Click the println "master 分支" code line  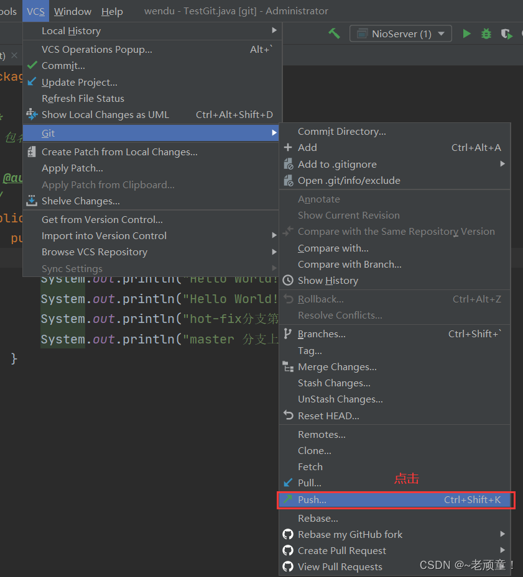point(159,339)
